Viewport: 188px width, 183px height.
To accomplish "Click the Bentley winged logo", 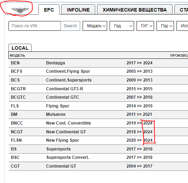I will [x=20, y=10].
